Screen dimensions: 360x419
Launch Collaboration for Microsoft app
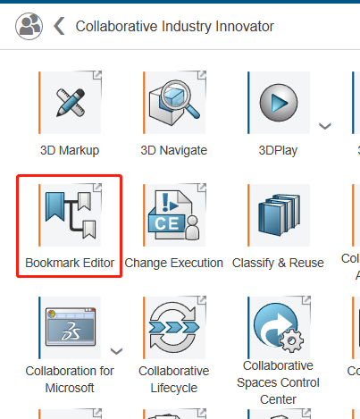[x=70, y=328]
